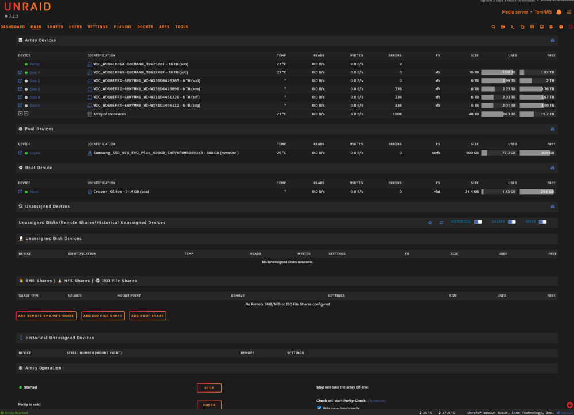This screenshot has height=415, width=574.
Task: Refresh Unassigned Devices with the reload icon
Action: coord(441,223)
